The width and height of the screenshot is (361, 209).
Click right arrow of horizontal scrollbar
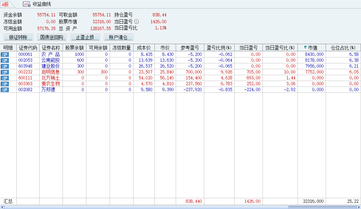(x=359, y=207)
